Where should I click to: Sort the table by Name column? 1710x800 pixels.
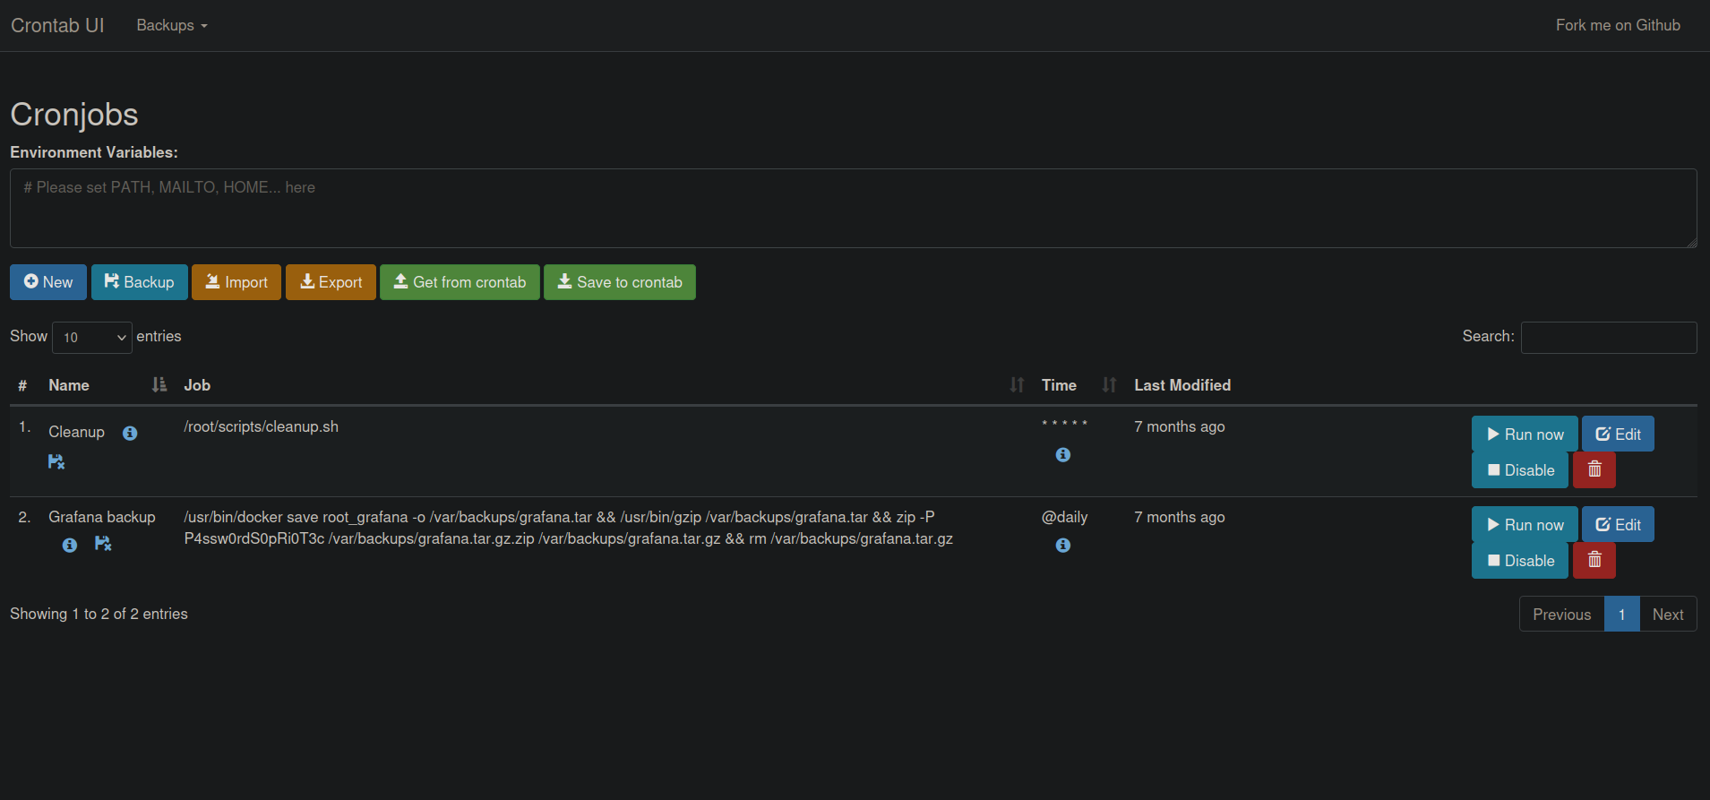point(69,385)
